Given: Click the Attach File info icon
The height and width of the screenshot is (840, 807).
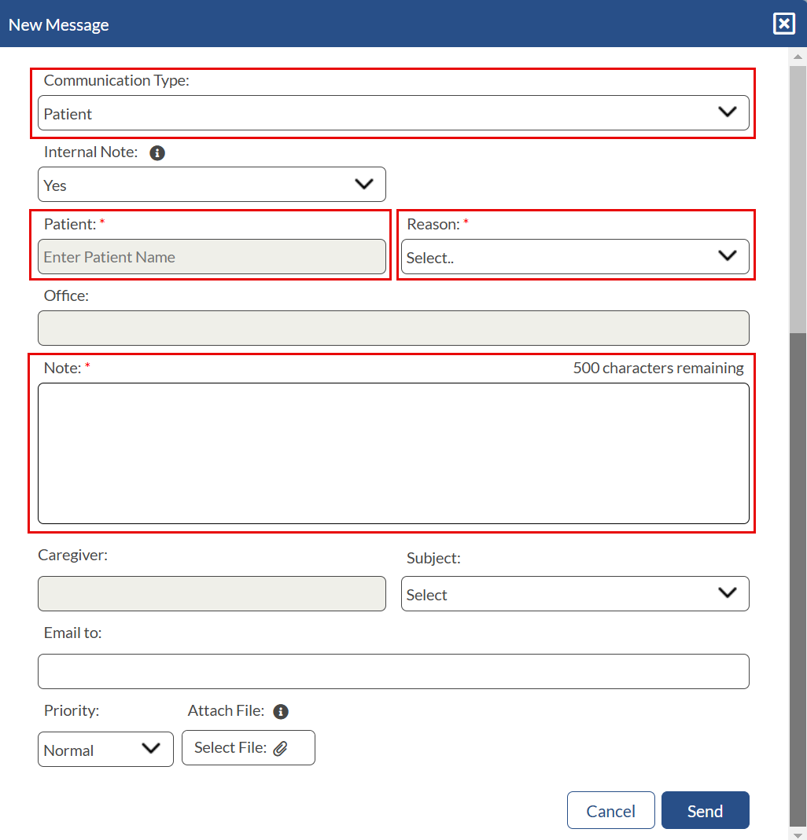Looking at the screenshot, I should point(281,711).
